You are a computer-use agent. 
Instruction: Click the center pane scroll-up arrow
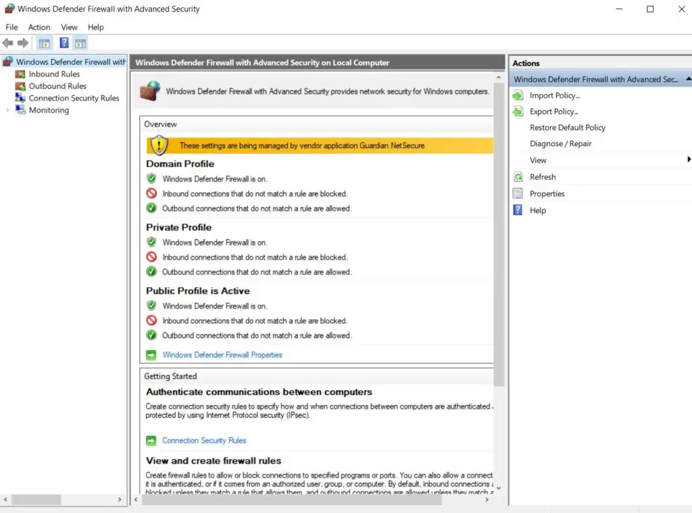(499, 77)
